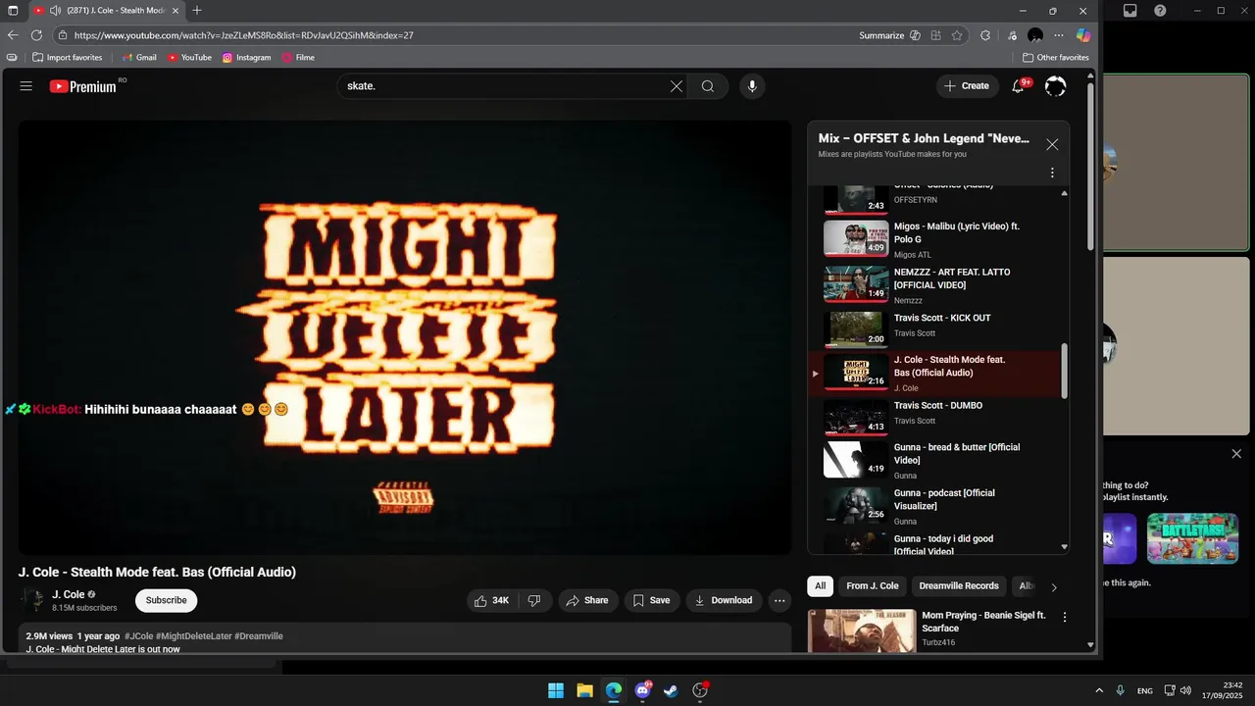The height and width of the screenshot is (706, 1255).
Task: Open more actions ellipsis below the video
Action: click(x=779, y=600)
